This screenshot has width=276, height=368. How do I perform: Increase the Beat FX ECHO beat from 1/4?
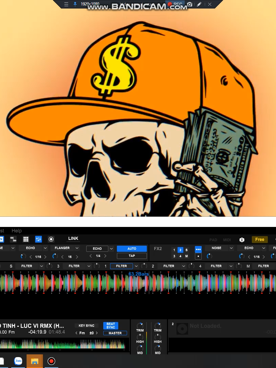(x=105, y=256)
